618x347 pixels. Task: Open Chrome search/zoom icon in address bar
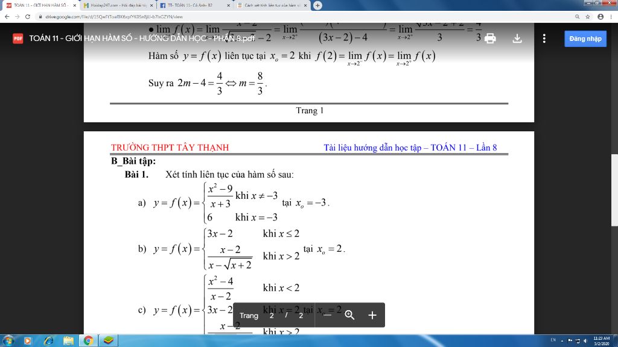577,16
